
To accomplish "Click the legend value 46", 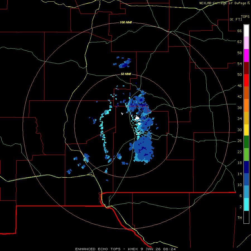I will pos(240,86).
